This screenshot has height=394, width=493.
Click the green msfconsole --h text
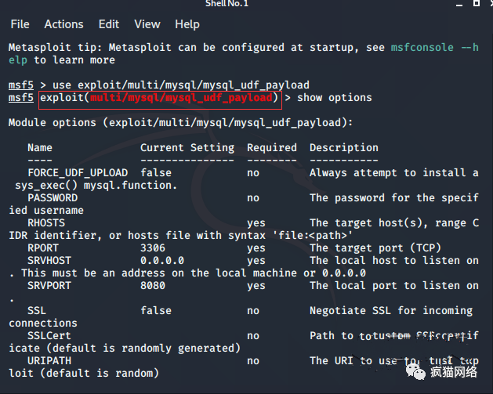[x=434, y=48]
